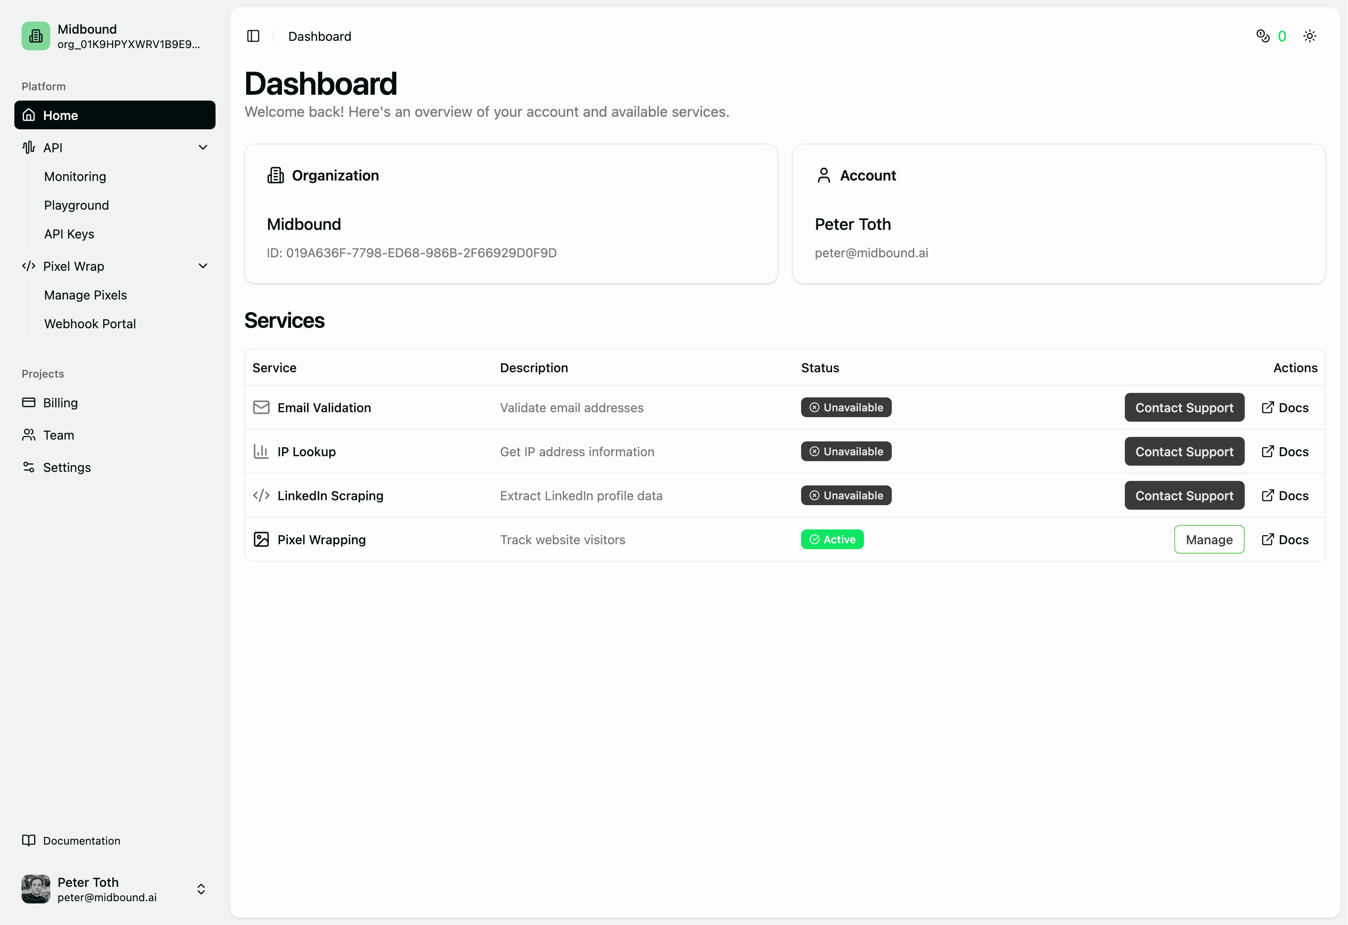Click the Email Validation envelope icon

pyautogui.click(x=261, y=407)
